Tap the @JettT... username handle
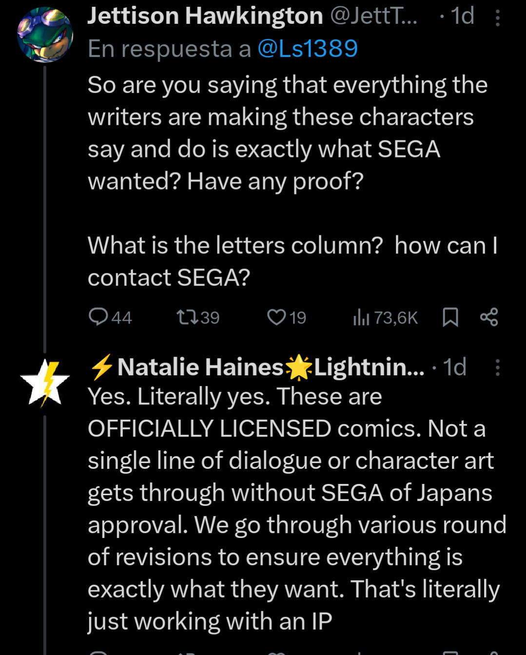Viewport: 526px width, 655px height. coord(373,16)
